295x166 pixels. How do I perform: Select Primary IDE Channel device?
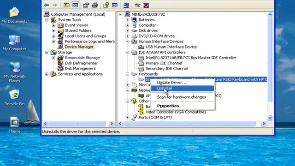164,63
